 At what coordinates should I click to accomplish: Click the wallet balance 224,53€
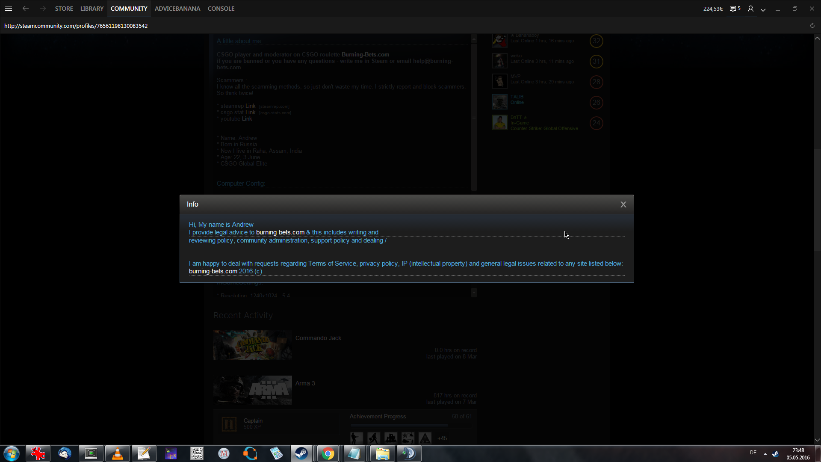(x=713, y=9)
